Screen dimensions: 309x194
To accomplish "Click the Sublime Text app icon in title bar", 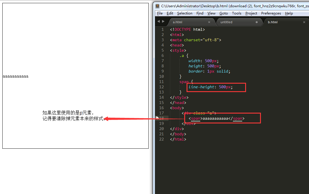I will click(x=157, y=6).
